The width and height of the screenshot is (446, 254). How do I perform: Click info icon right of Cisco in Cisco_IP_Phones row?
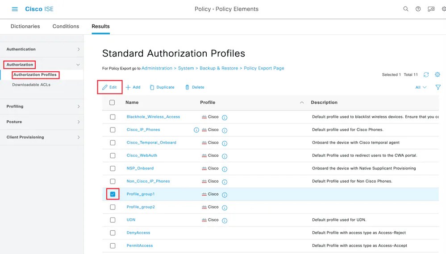pos(225,130)
